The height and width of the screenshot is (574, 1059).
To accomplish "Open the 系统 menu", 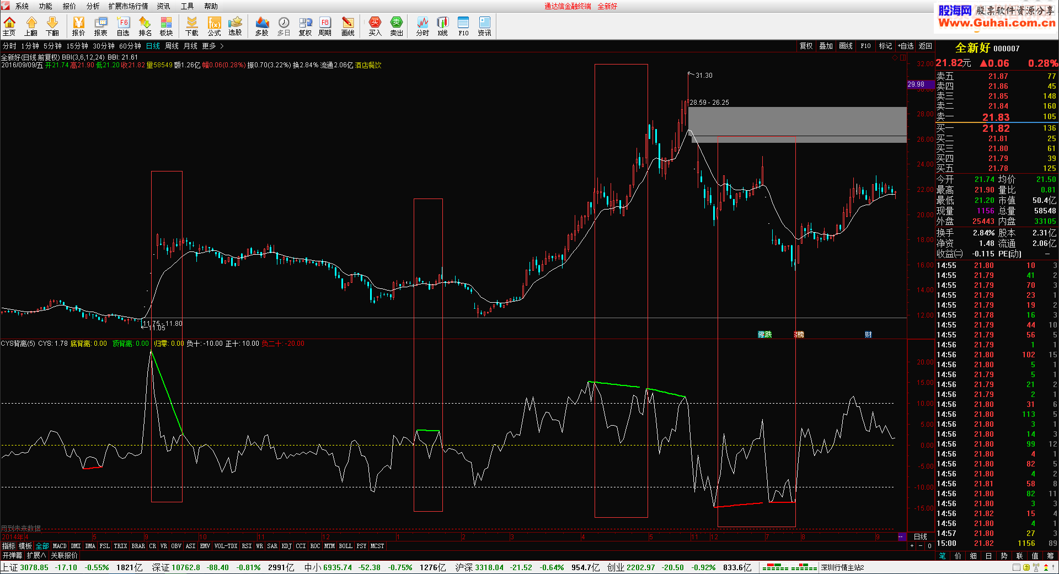I will 22,6.
